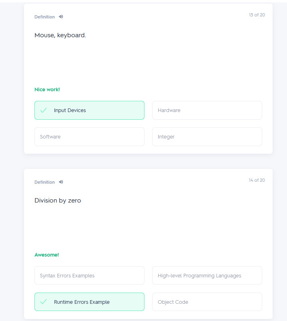Choose Syntax Errors Examples answer
This screenshot has height=321, width=287.
click(x=89, y=275)
